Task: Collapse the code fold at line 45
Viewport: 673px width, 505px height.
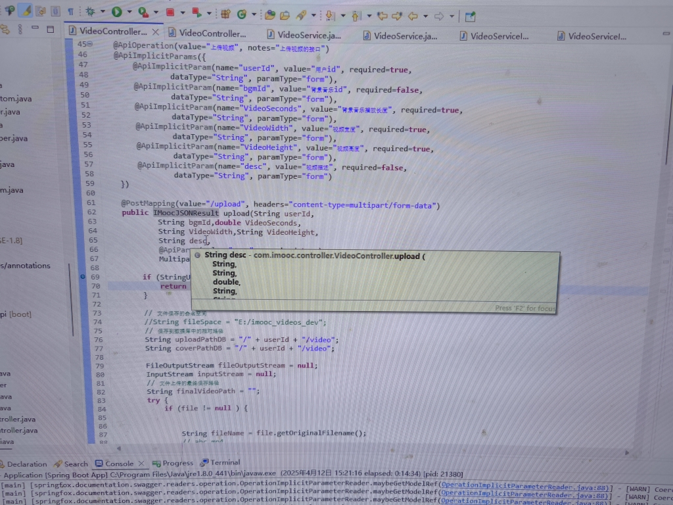Action: coord(90,44)
